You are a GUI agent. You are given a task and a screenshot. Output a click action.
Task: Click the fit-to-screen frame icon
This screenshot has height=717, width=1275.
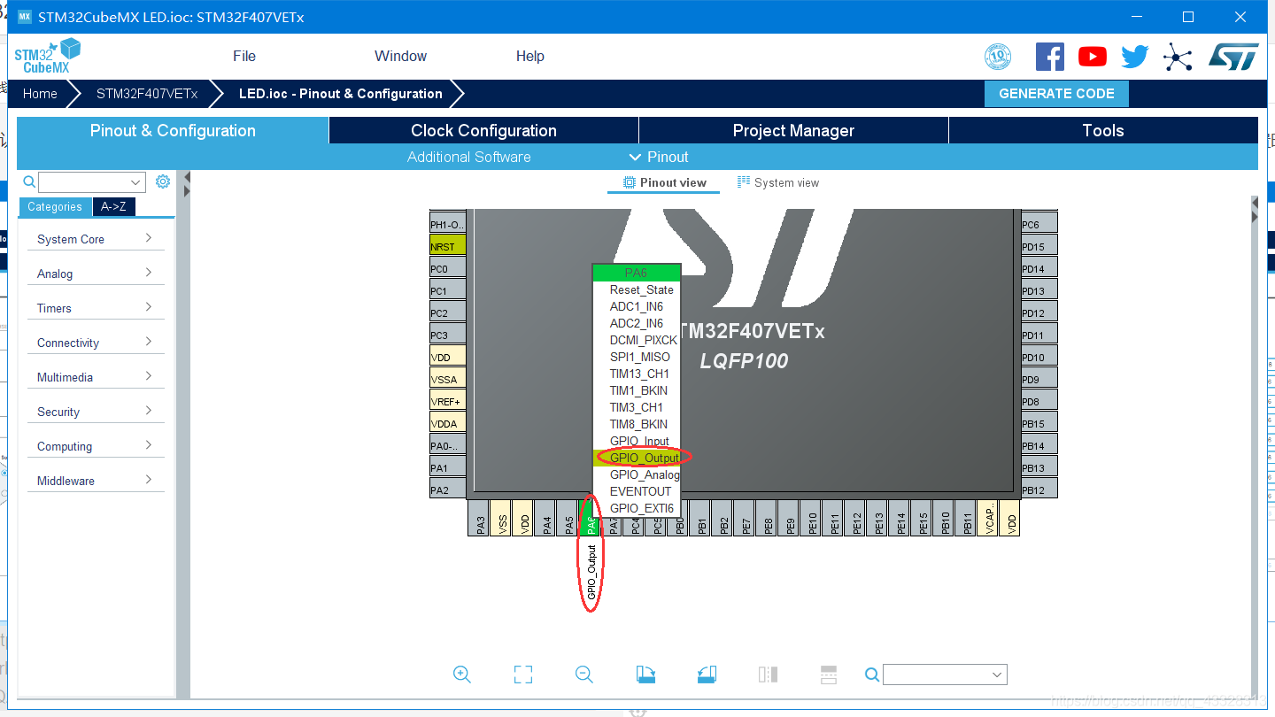[523, 675]
